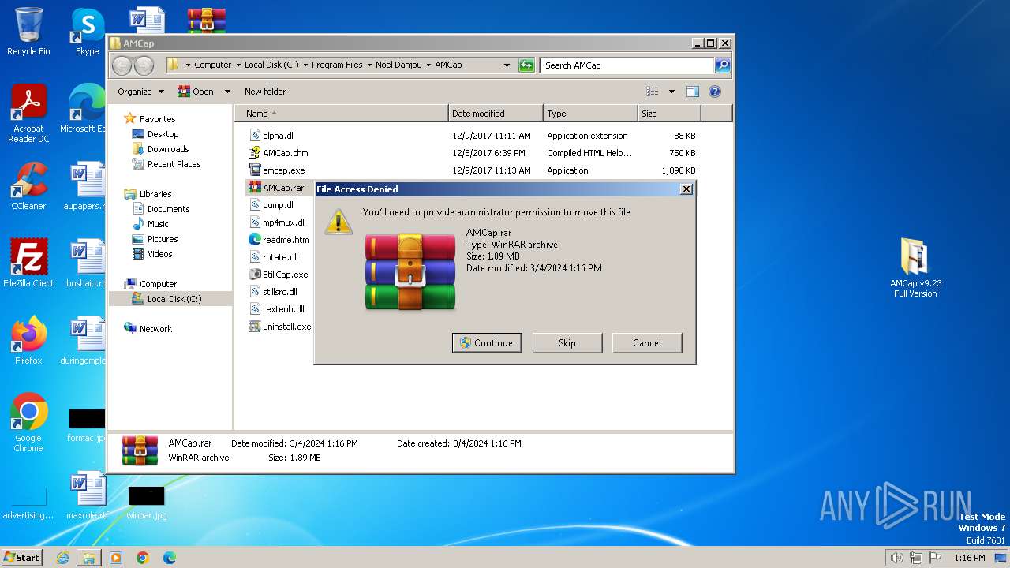The width and height of the screenshot is (1010, 568).
Task: Open Chrome from the taskbar
Action: point(143,558)
